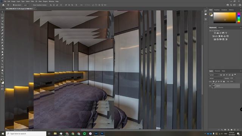The width and height of the screenshot is (242, 136).
Task: Toggle lock transparent pixels
Action: pyautogui.click(x=213, y=82)
